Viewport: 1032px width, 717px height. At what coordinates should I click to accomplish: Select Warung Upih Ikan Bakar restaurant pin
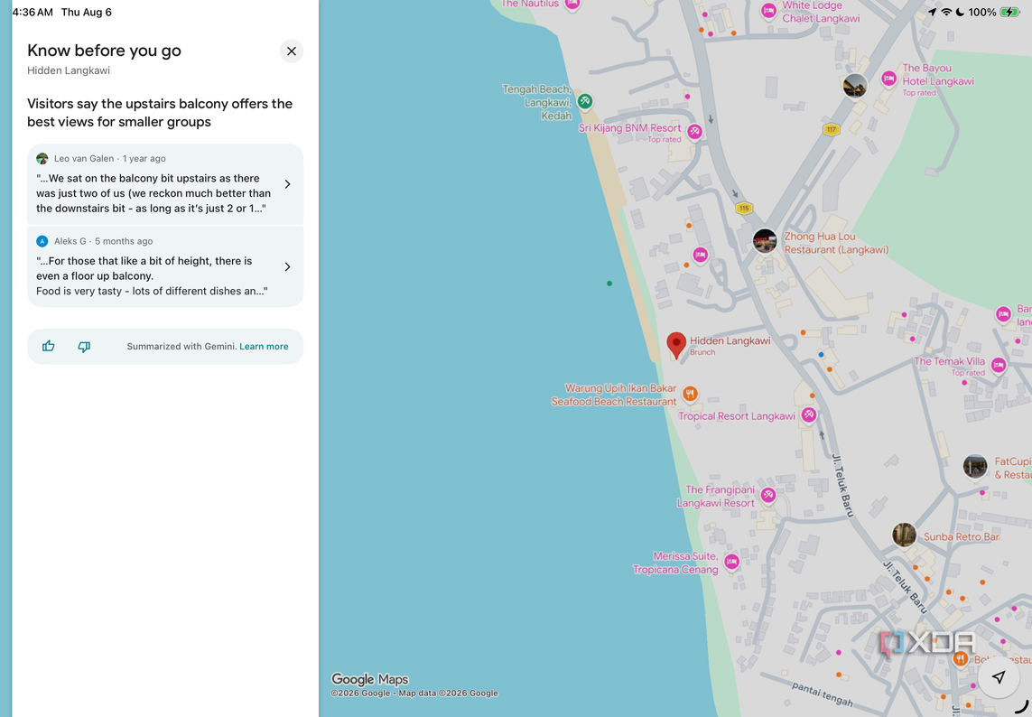tap(689, 395)
